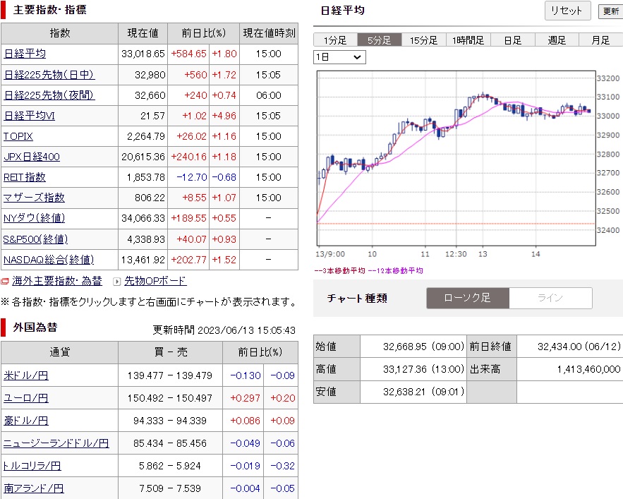Click the 始値 value 32,668.95 (09:00)

pyautogui.click(x=423, y=347)
